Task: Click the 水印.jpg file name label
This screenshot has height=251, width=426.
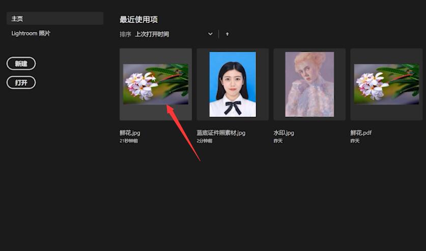Action: point(283,133)
